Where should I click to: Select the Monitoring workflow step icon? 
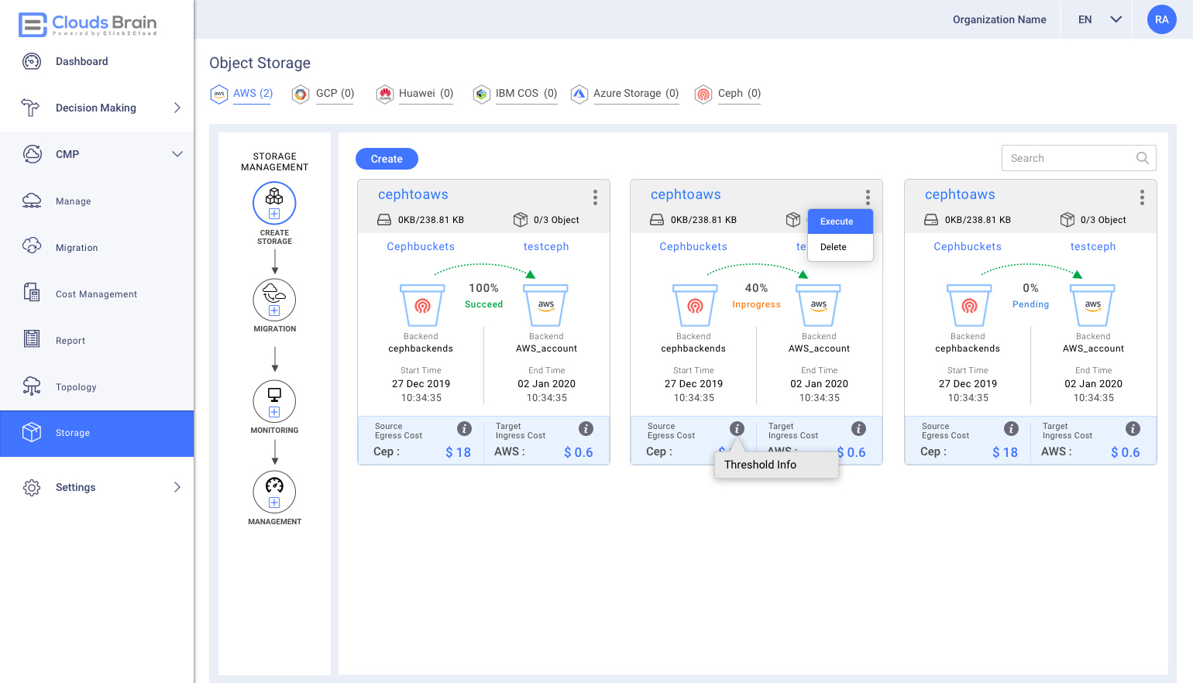point(274,401)
